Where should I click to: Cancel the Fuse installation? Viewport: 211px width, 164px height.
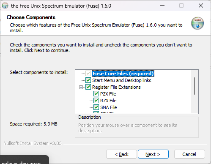click(189, 154)
